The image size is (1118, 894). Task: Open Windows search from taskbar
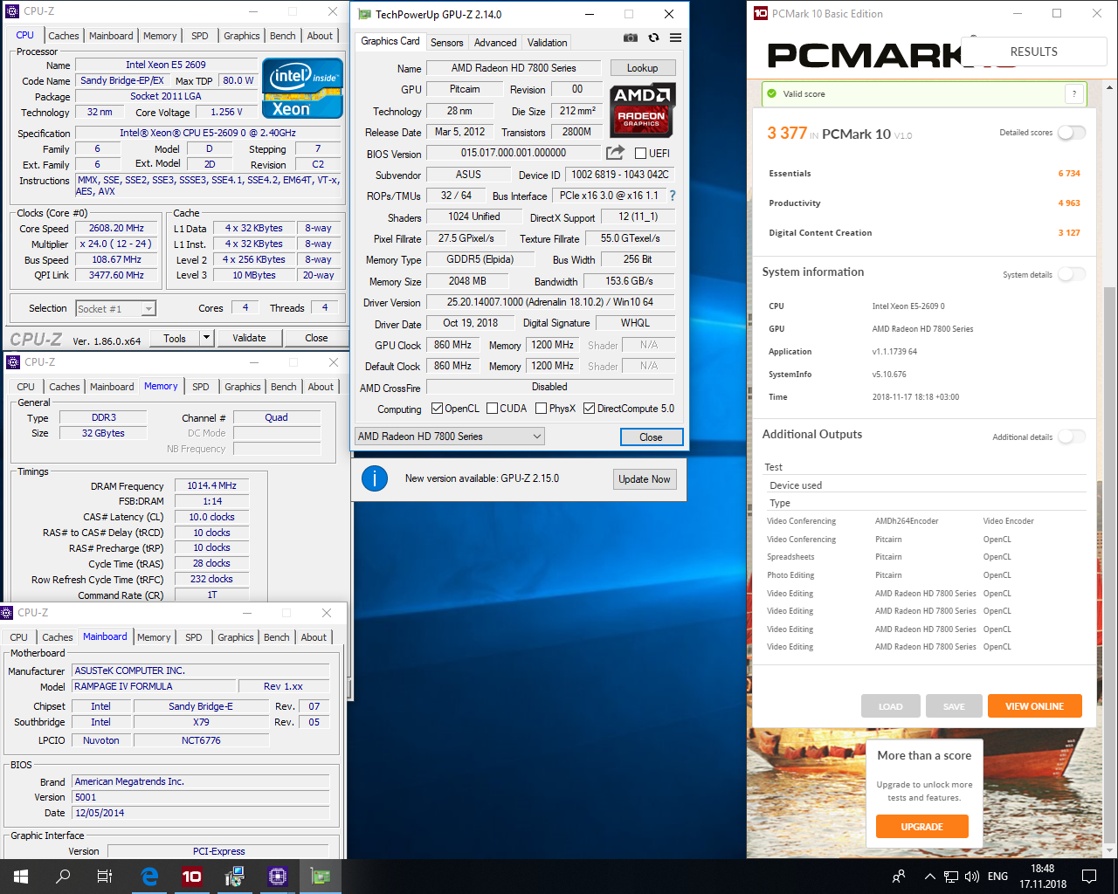pyautogui.click(x=63, y=877)
